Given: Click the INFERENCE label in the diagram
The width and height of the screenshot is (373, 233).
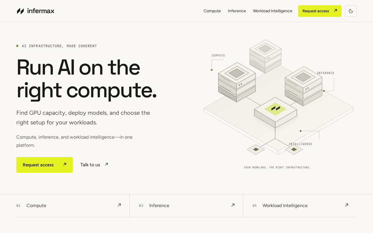Looking at the screenshot, I should [x=326, y=73].
